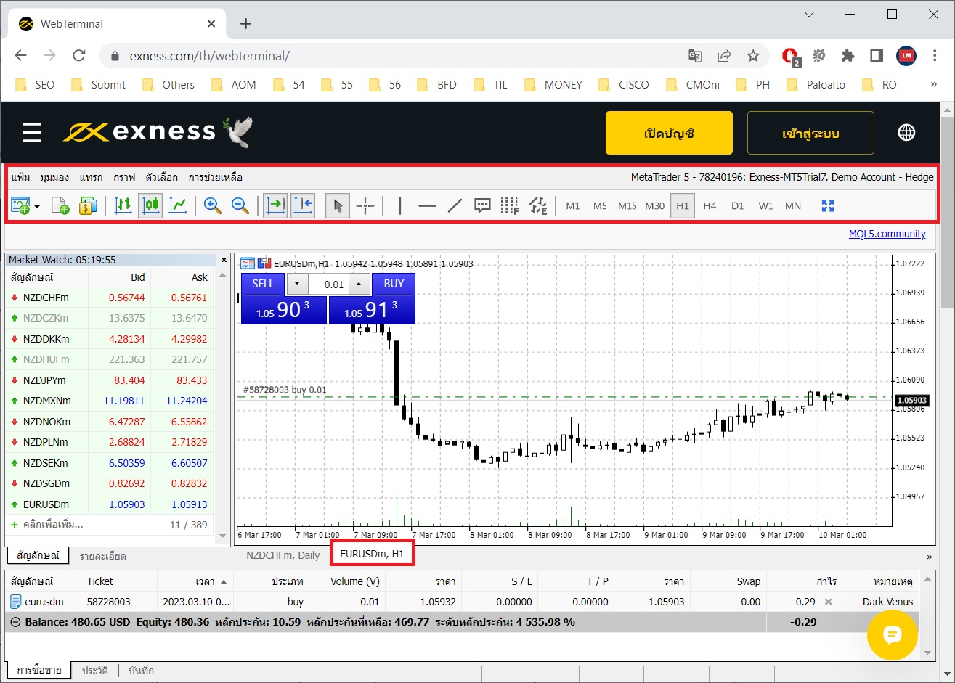
Task: Click the zoom in magnifier icon
Action: (x=213, y=206)
